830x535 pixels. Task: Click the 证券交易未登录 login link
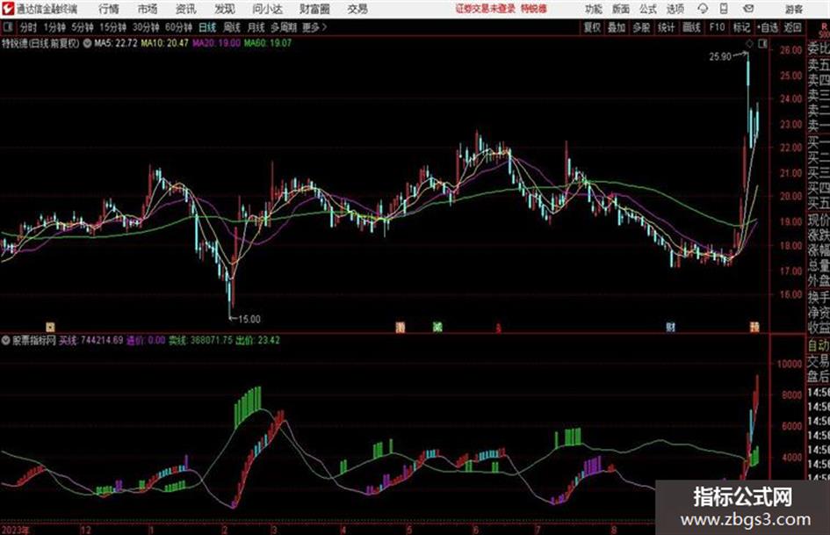(486, 9)
